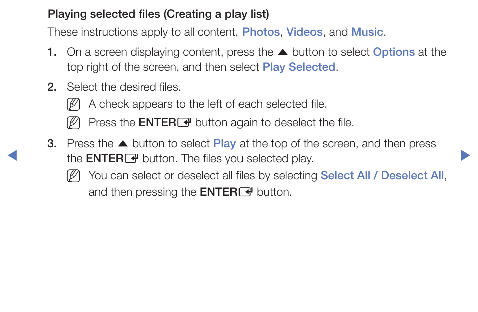Click the 'Playing selected files' heading
The width and height of the screenshot is (478, 312).
click(158, 14)
